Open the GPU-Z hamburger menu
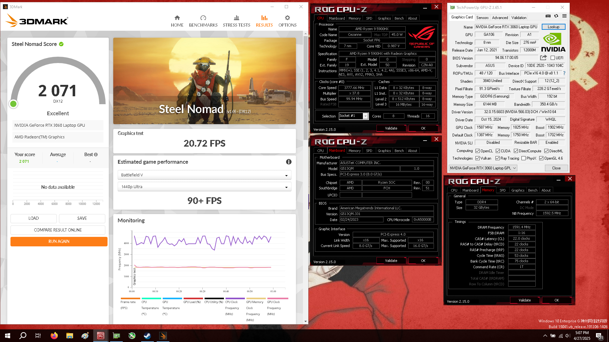609x342 pixels. (x=564, y=16)
